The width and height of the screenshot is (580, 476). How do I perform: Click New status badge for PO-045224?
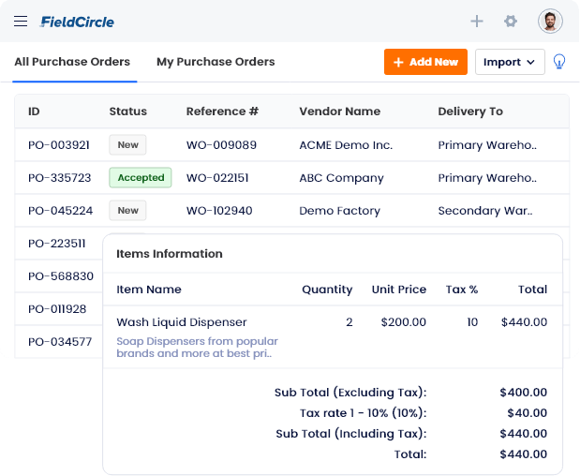tap(127, 210)
